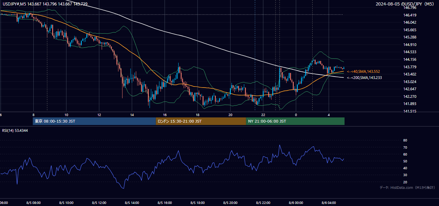The width and height of the screenshot is (439, 206).
Task: Click the RSI 40 level label
Action: [x=405, y=168]
